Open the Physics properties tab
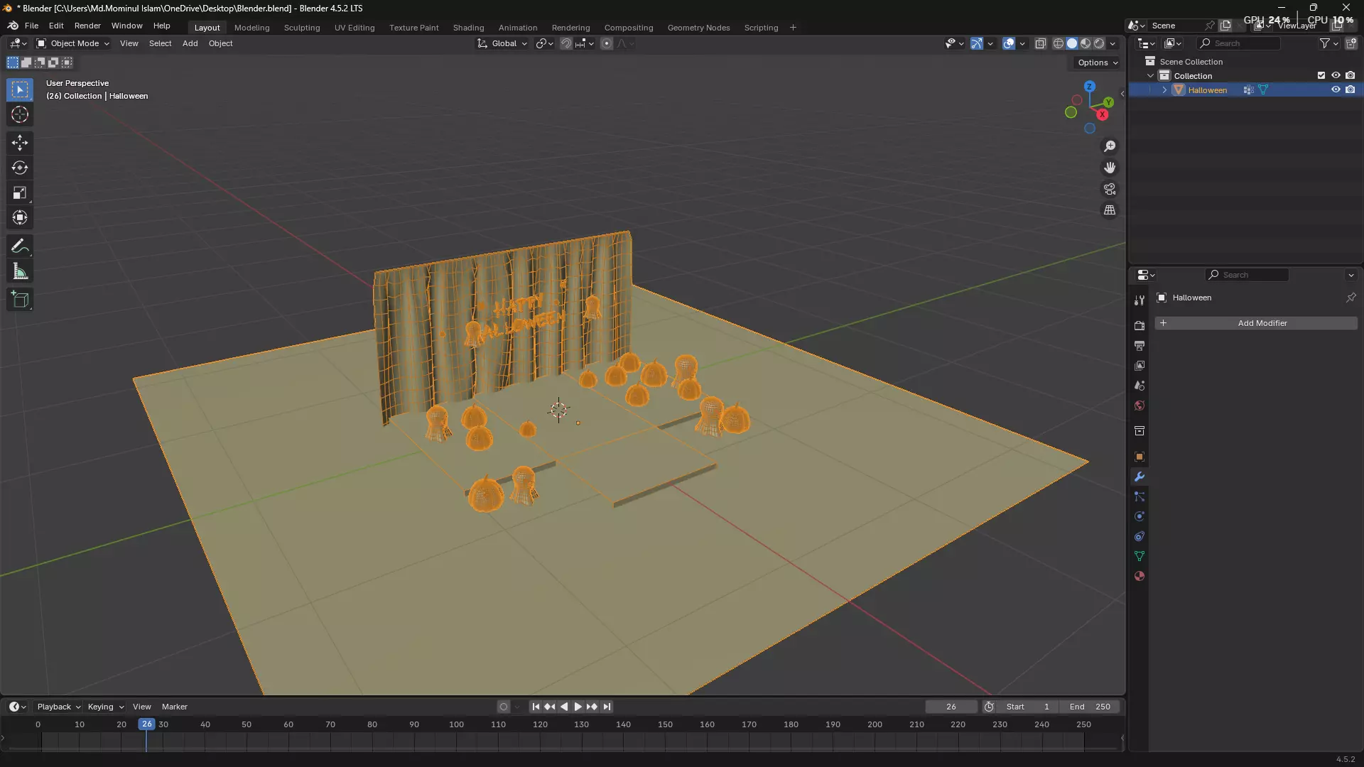Screen dimensions: 1364x767 (x=1140, y=516)
